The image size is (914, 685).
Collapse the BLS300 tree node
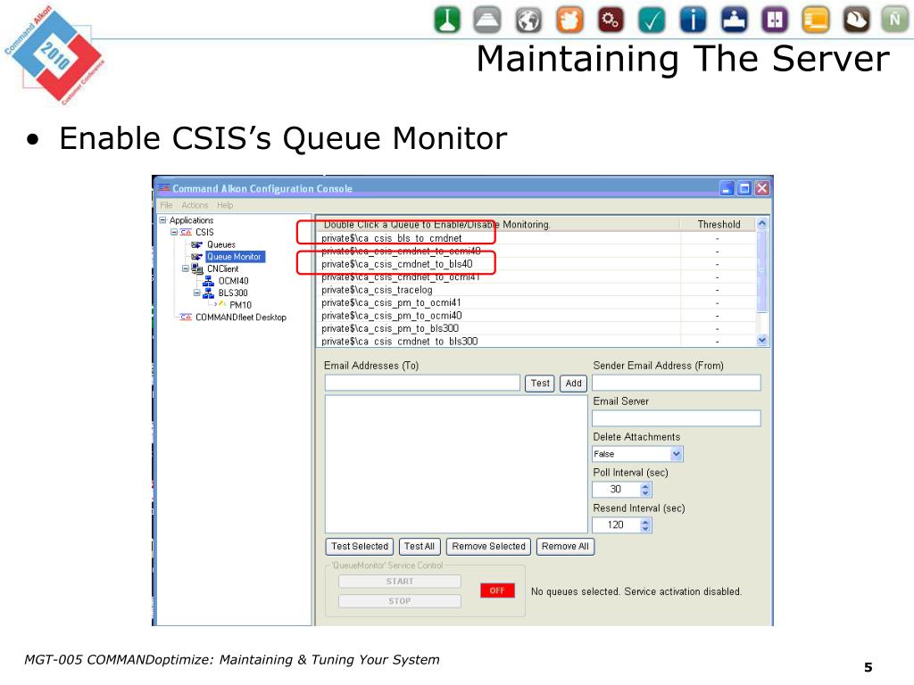tap(196, 293)
